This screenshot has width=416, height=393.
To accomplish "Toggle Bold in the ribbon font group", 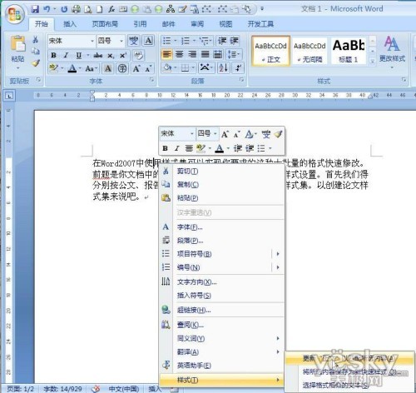I will (x=53, y=55).
